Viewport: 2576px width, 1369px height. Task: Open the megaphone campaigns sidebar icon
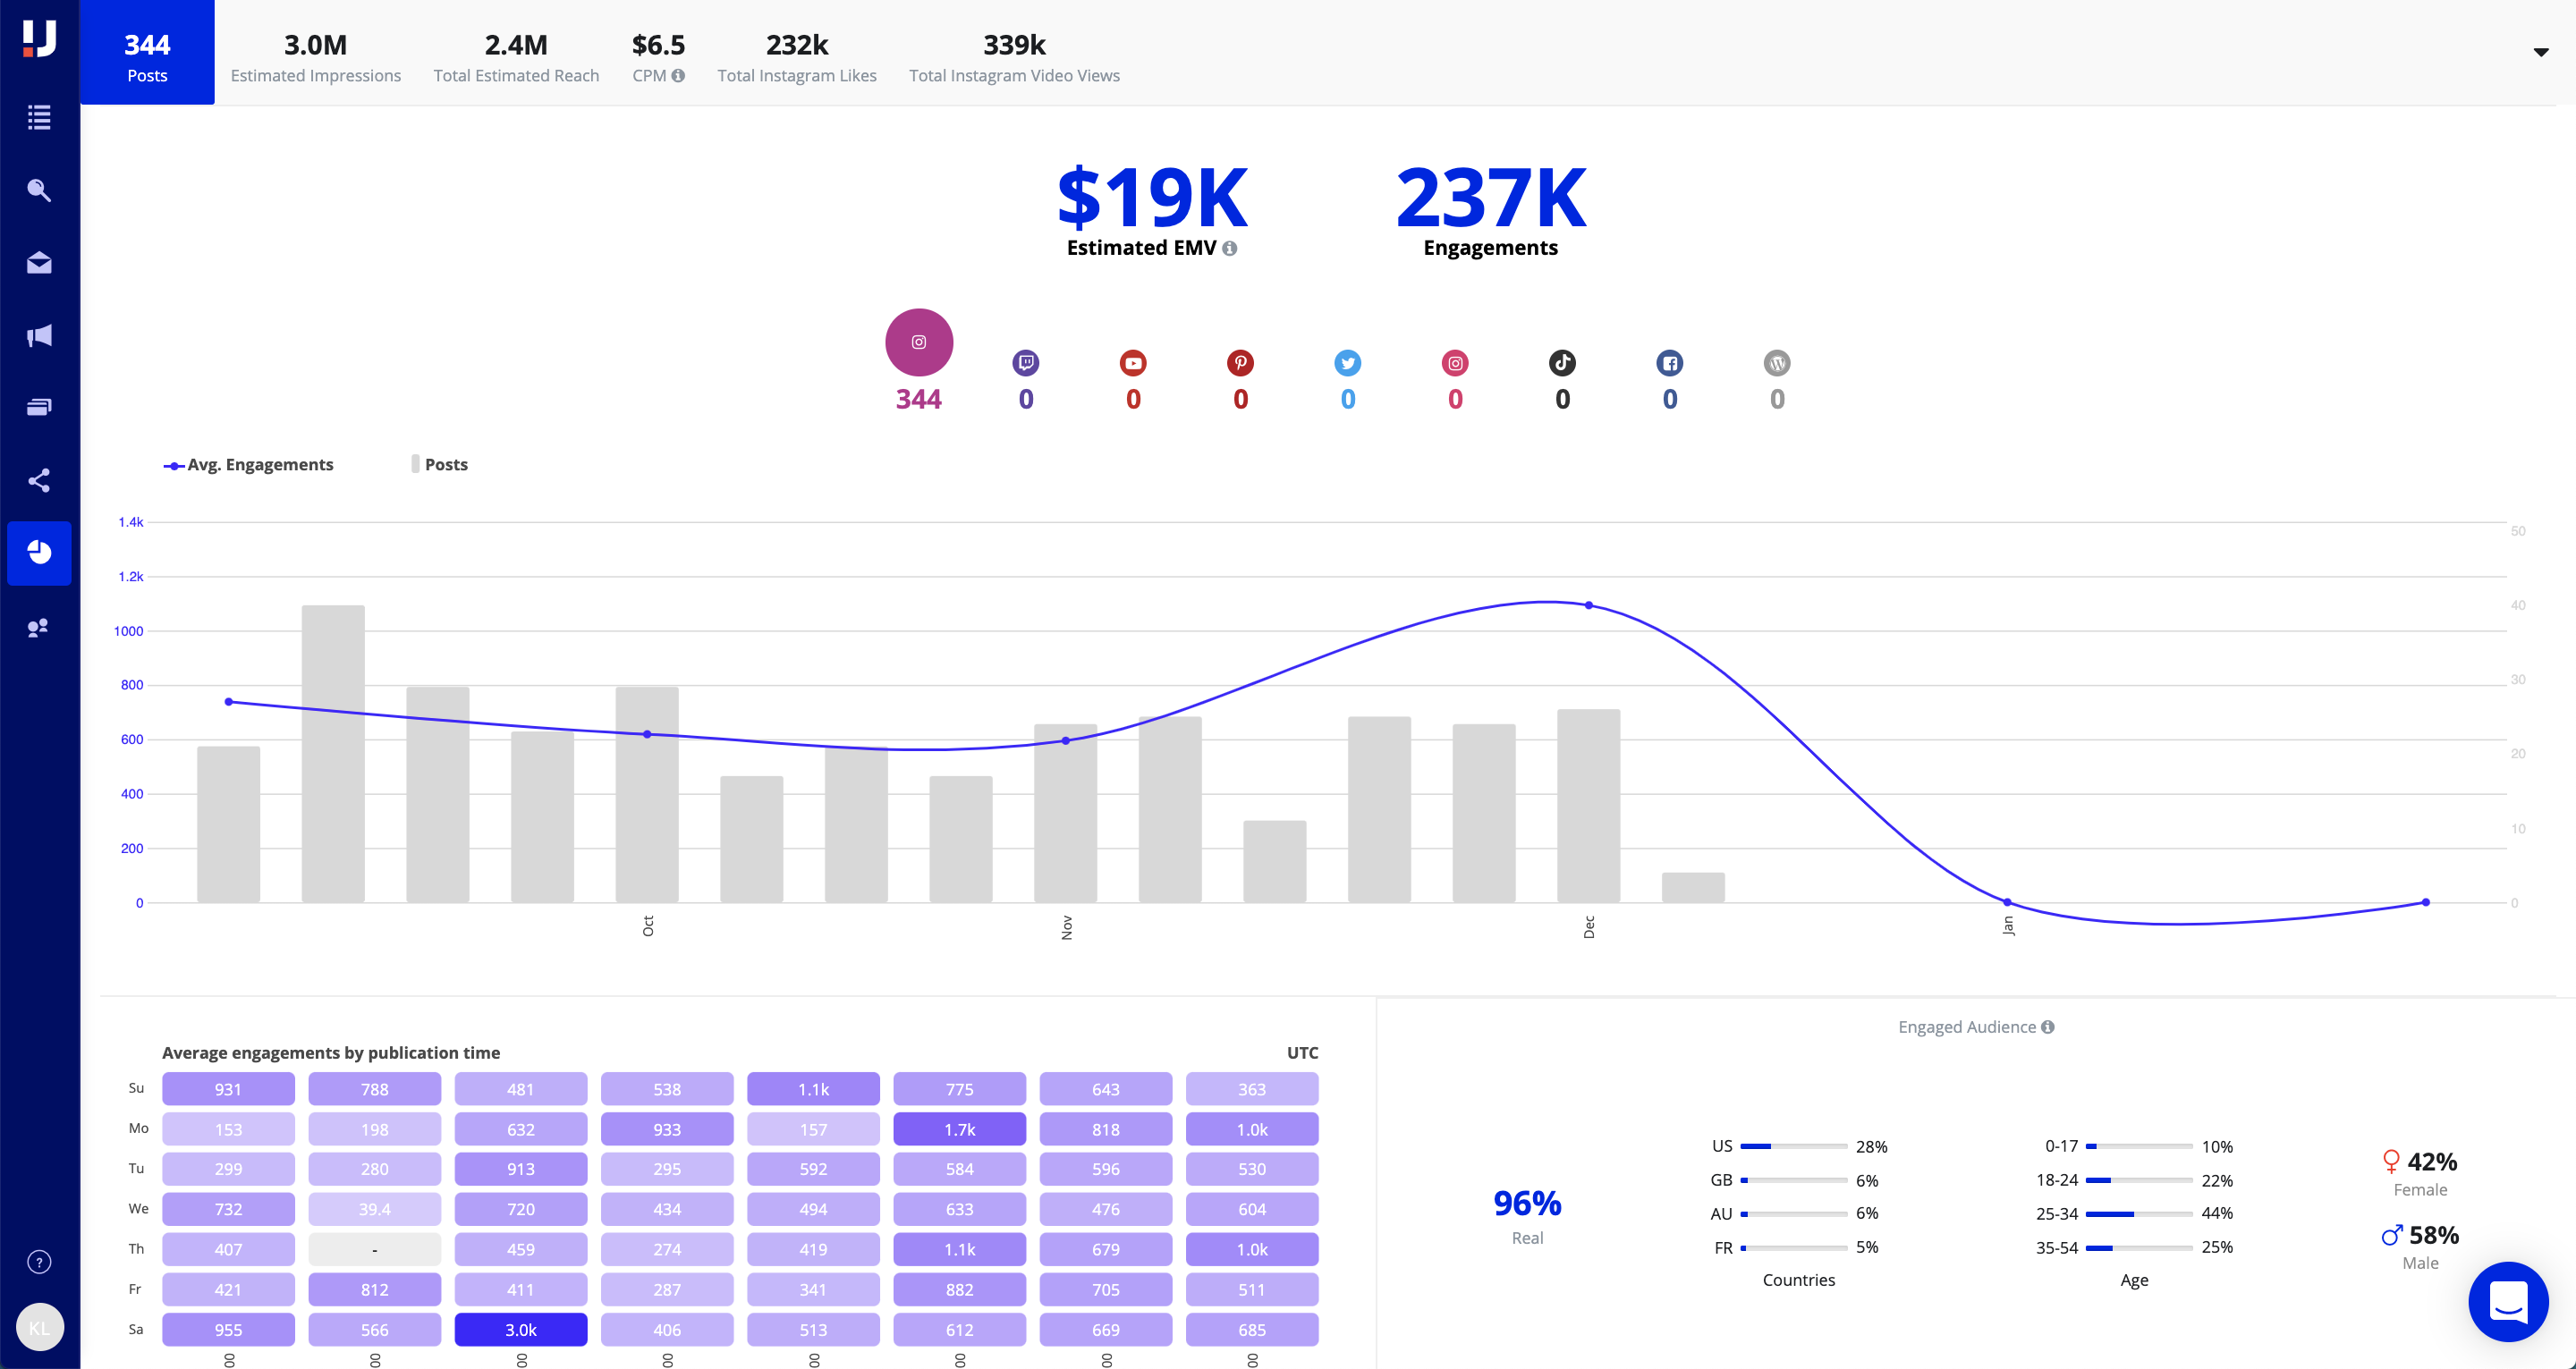point(39,336)
